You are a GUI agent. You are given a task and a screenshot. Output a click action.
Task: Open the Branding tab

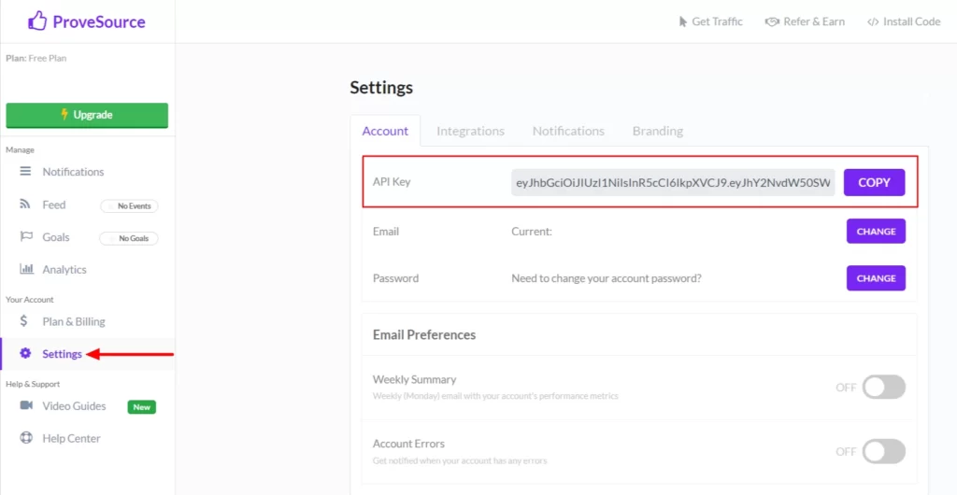coord(657,131)
